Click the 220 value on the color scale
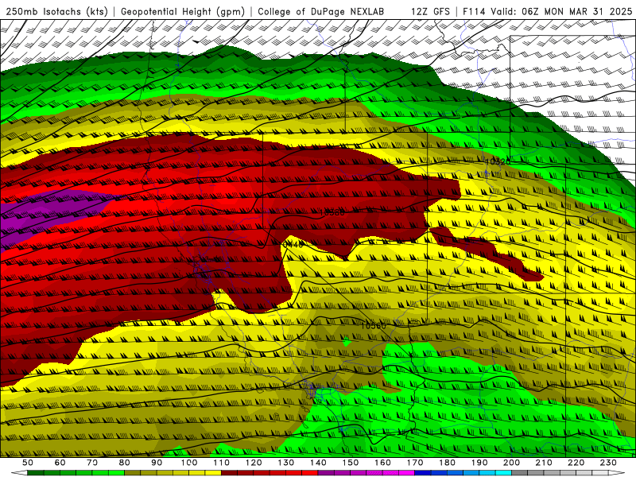Screen dimensions: 636x477 [576, 463]
